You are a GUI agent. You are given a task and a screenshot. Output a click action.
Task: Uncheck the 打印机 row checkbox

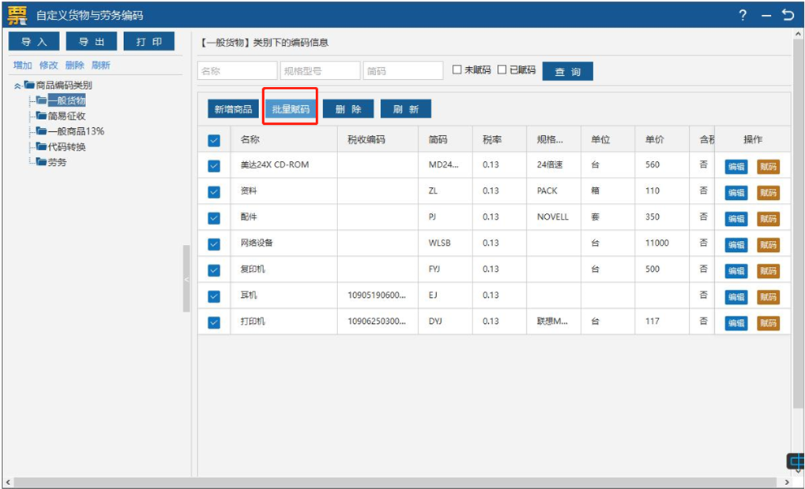click(213, 322)
